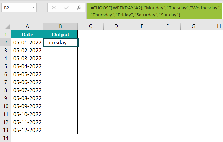This screenshot has height=142, width=223.
Task: Select empty Output cell beside 05-06-2022
Action: click(x=60, y=82)
